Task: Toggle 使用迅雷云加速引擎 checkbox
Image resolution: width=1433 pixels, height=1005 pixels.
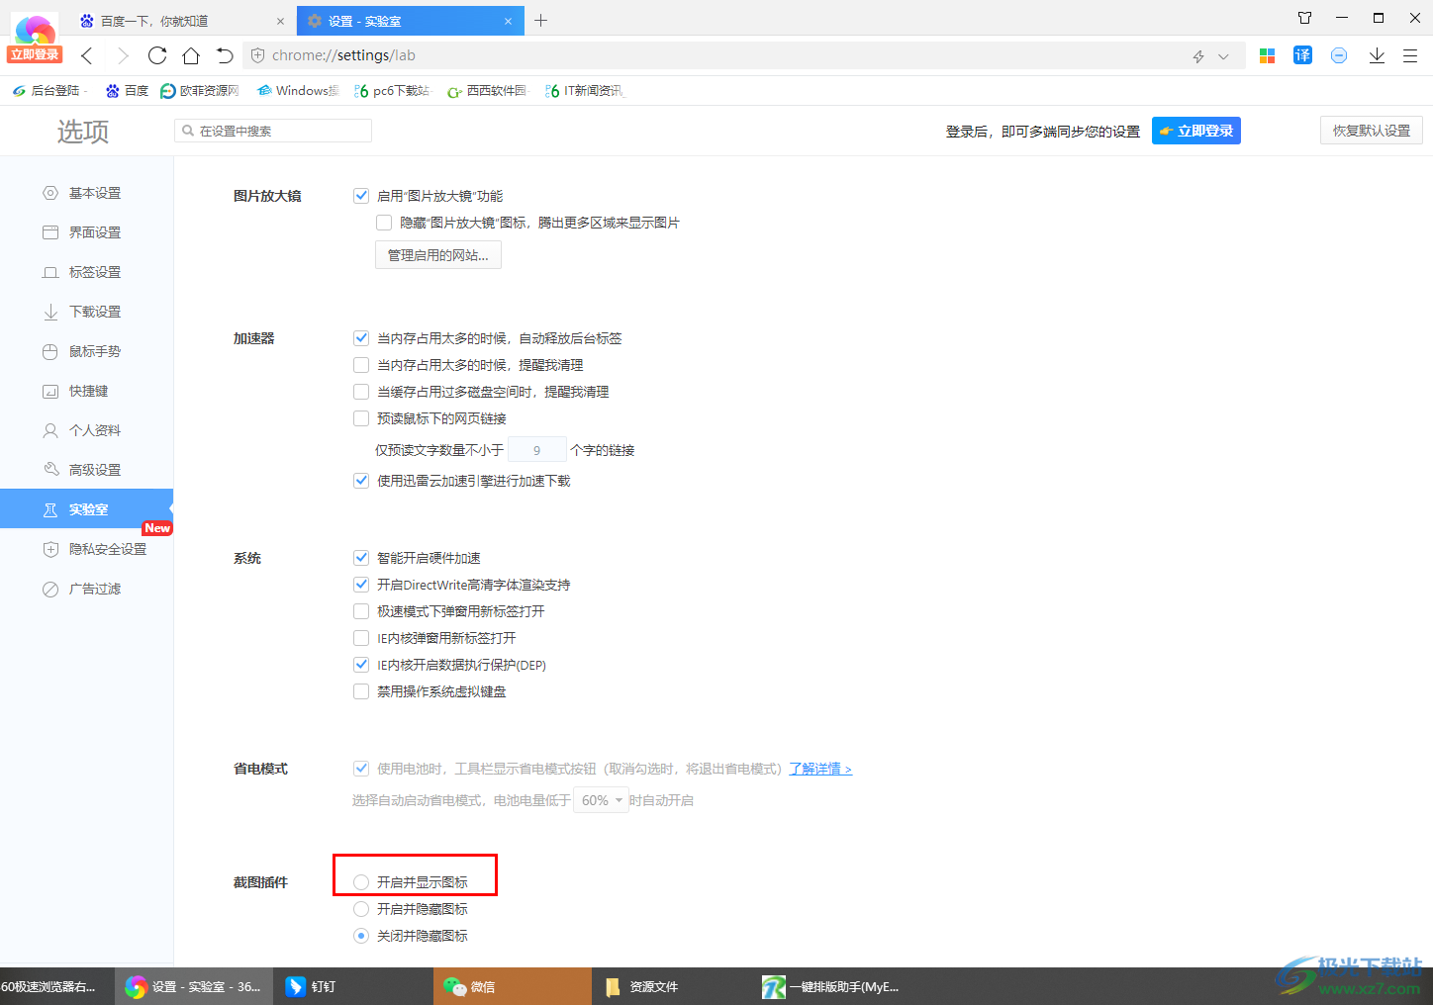Action: (x=361, y=481)
